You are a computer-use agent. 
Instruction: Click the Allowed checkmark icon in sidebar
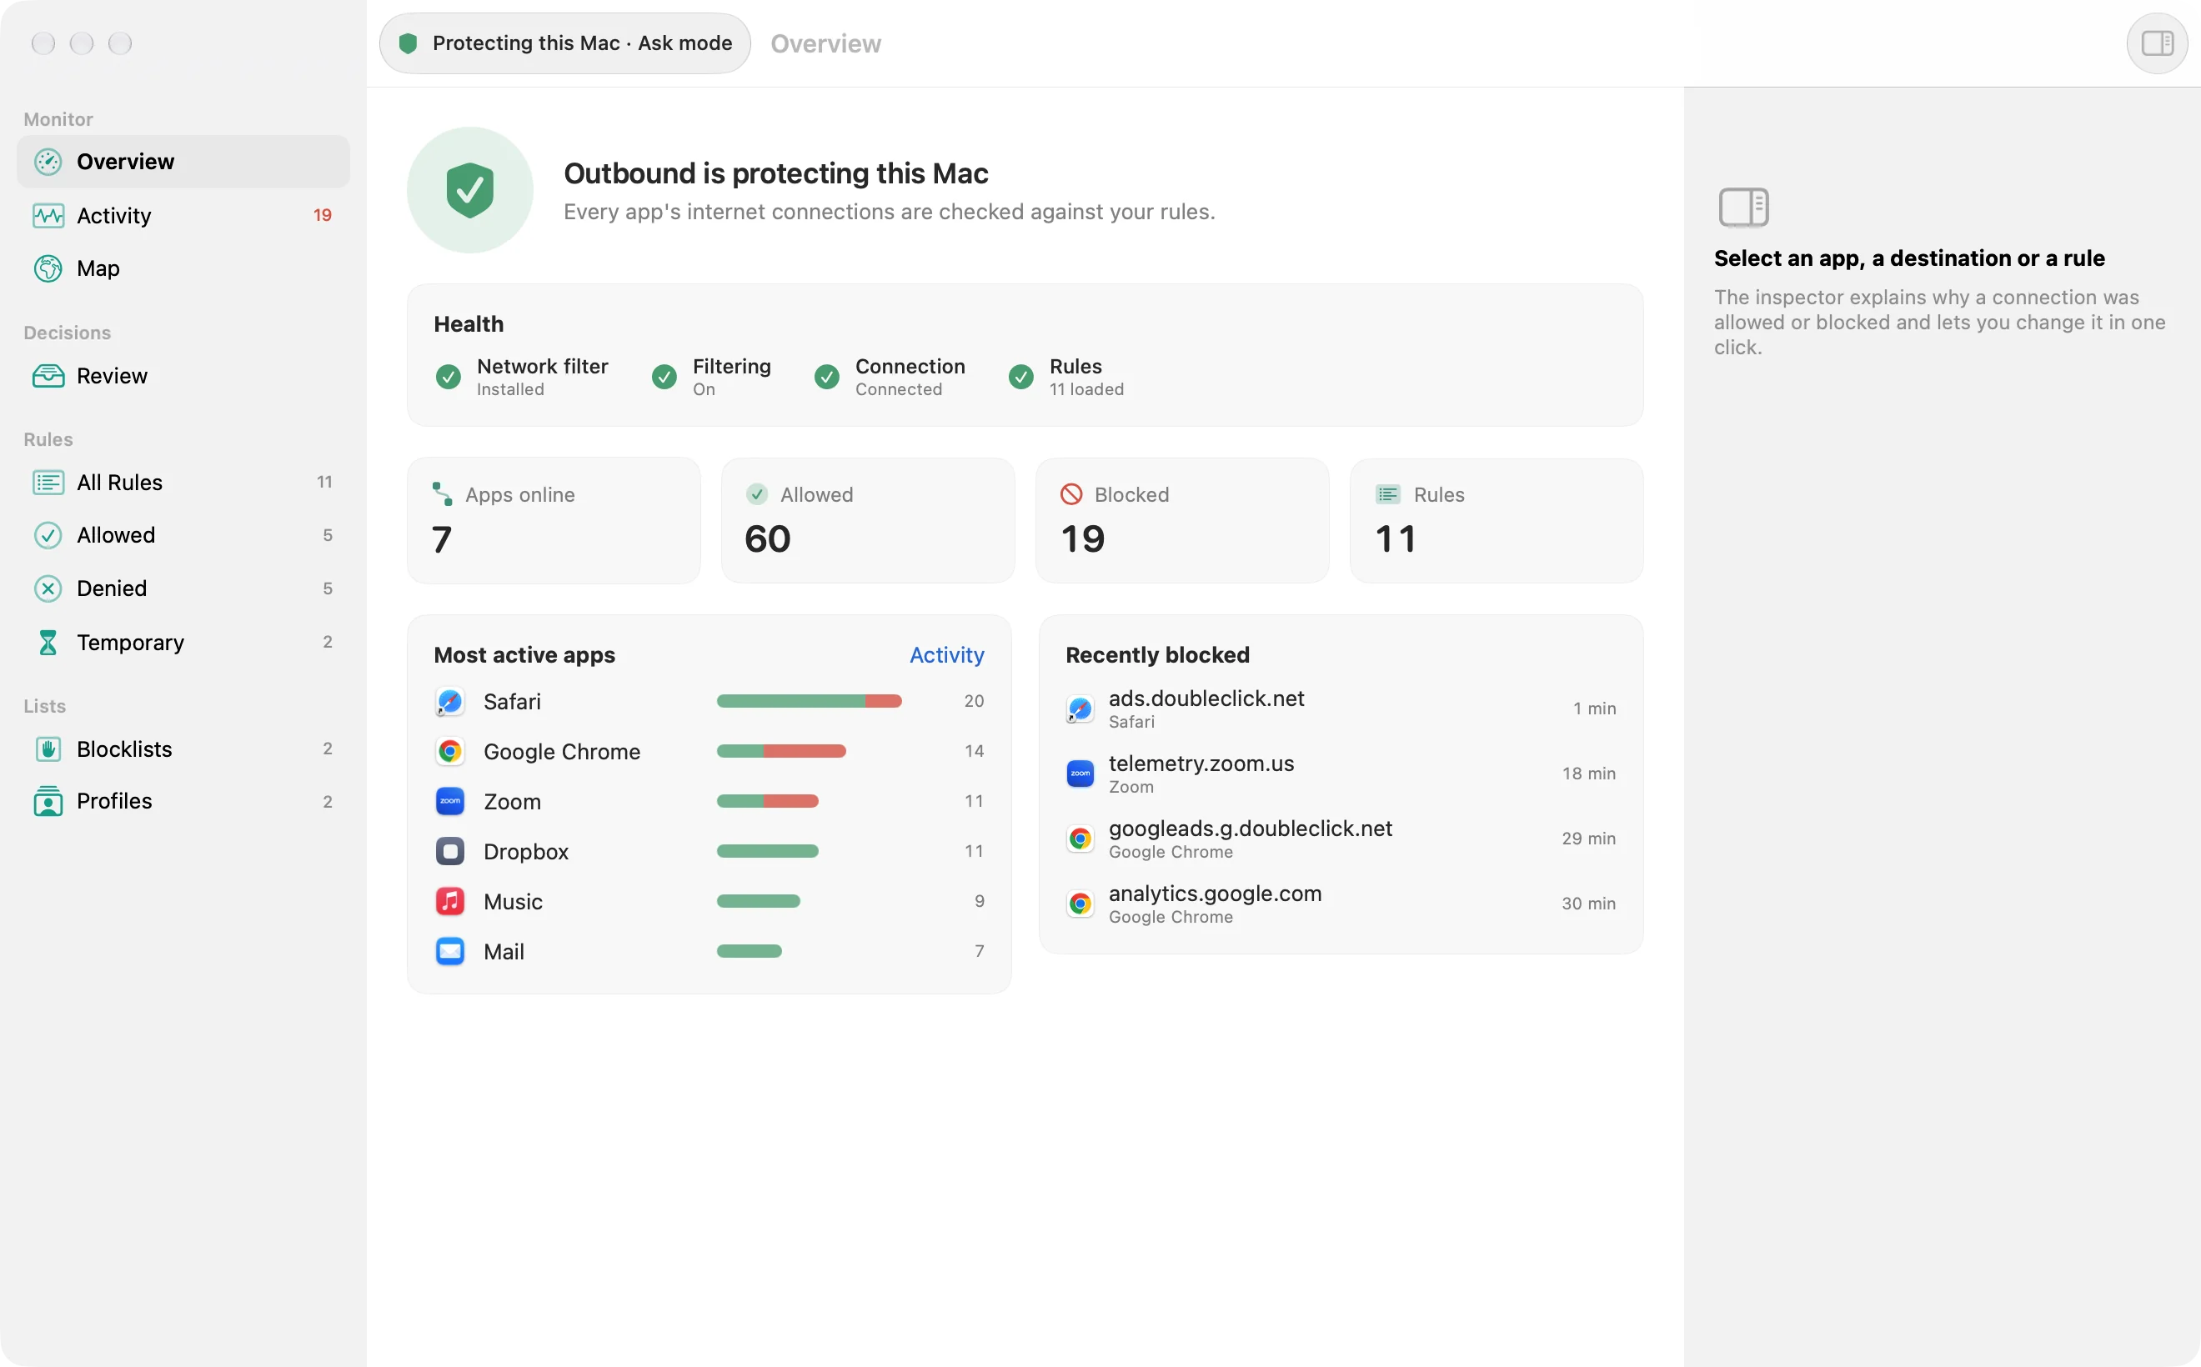[x=48, y=535]
